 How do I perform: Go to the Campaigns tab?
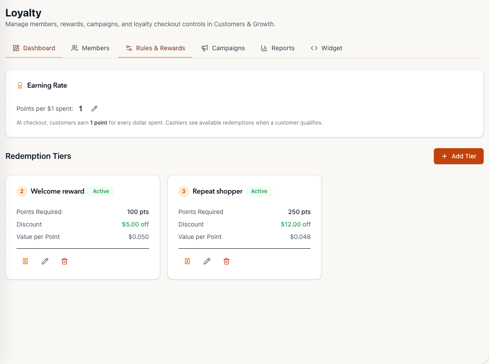tap(222, 48)
